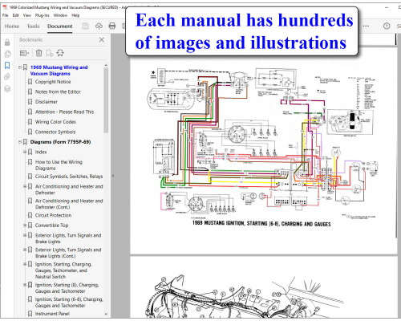Open the Window menu
This screenshot has height=321, width=401.
click(x=60, y=15)
